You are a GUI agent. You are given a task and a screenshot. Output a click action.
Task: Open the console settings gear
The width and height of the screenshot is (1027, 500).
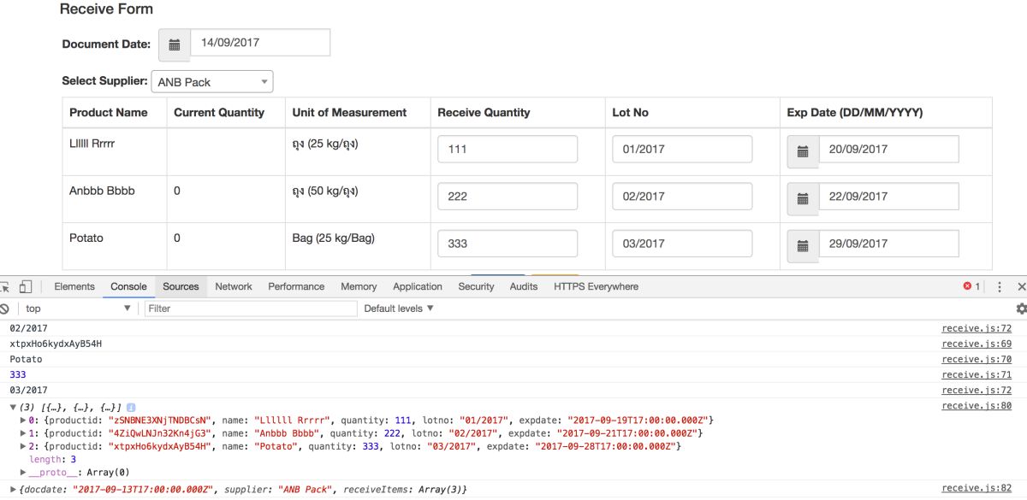(1020, 309)
